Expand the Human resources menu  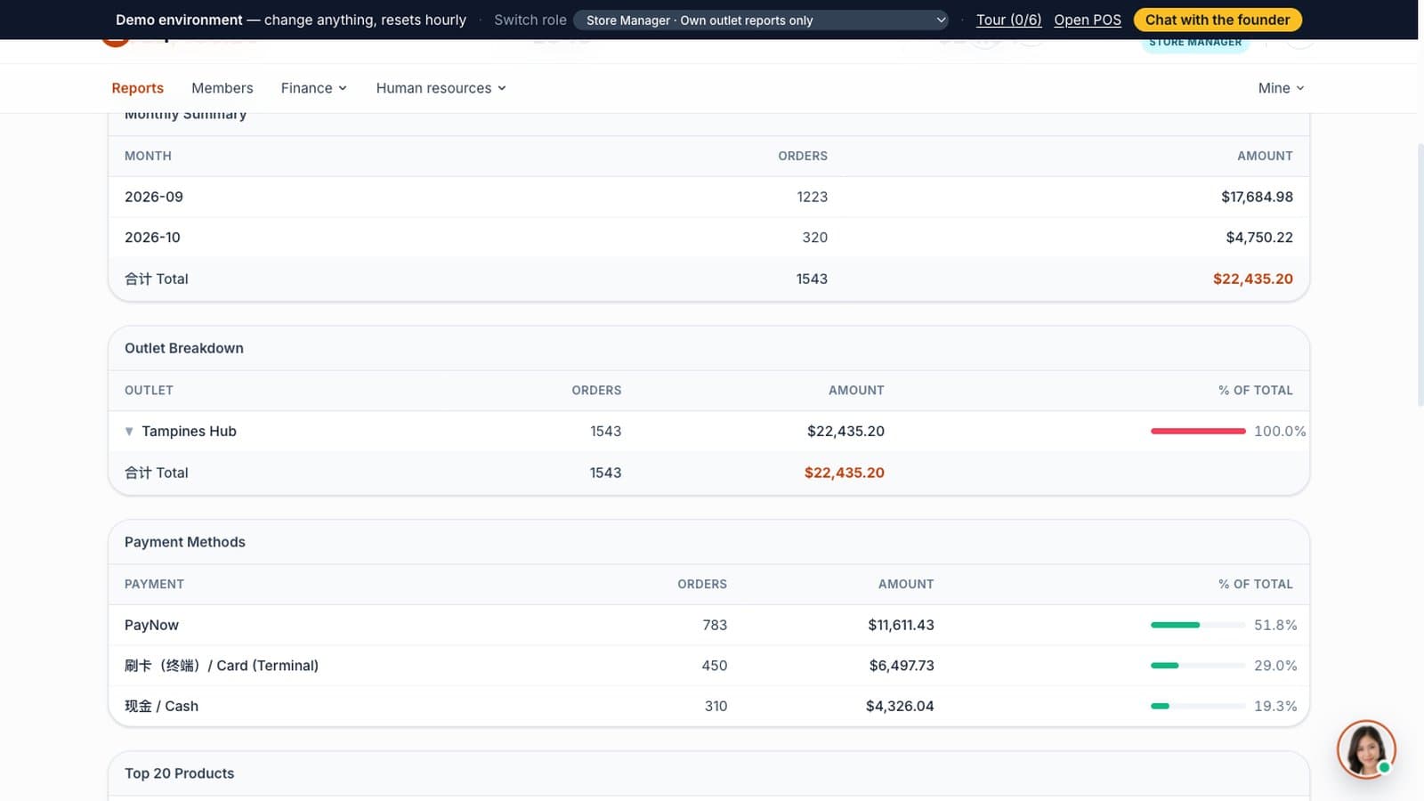click(441, 88)
